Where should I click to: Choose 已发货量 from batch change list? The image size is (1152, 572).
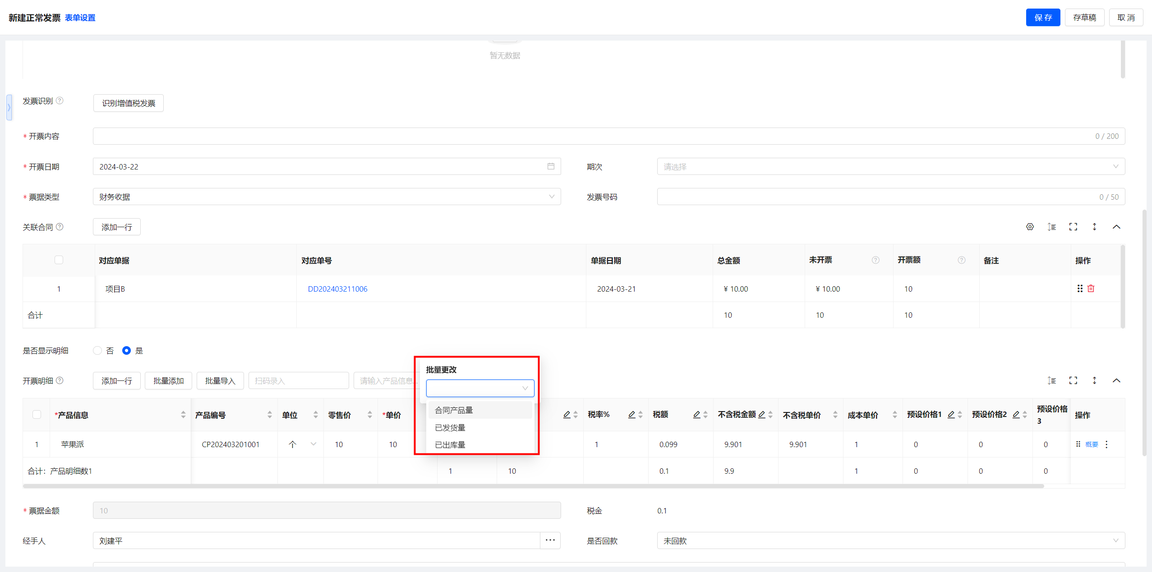tap(450, 427)
